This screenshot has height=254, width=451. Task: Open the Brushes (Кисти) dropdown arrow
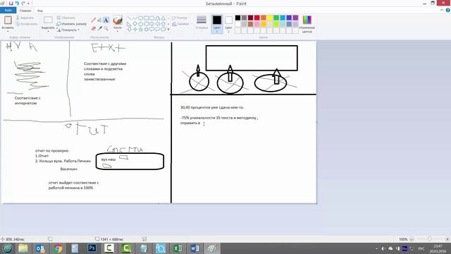(x=118, y=31)
